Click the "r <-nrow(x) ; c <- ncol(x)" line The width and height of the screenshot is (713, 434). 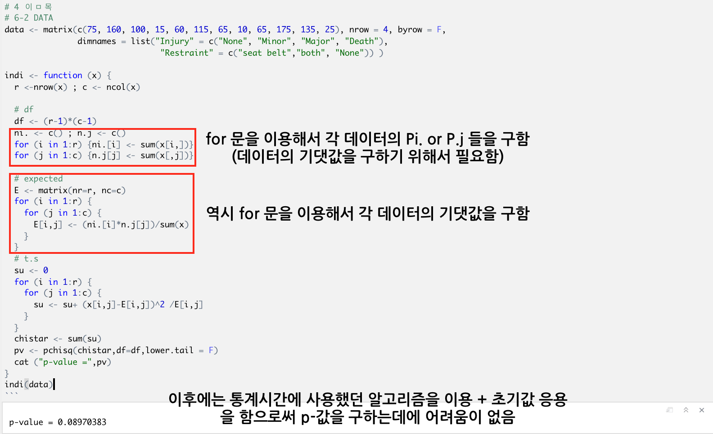pos(77,87)
